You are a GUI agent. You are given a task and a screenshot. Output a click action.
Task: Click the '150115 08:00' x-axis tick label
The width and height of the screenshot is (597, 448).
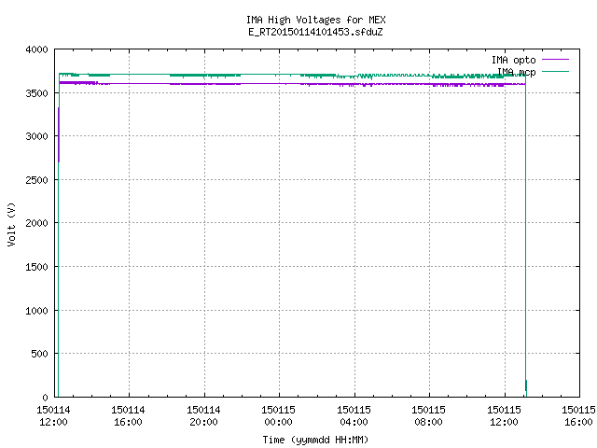(x=429, y=416)
